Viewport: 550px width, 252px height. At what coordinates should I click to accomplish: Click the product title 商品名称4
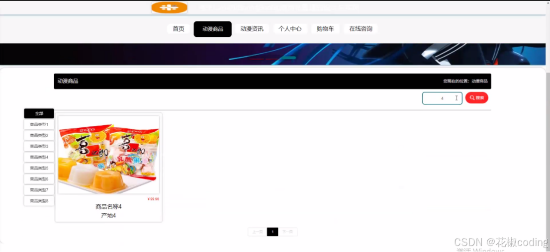coord(109,207)
